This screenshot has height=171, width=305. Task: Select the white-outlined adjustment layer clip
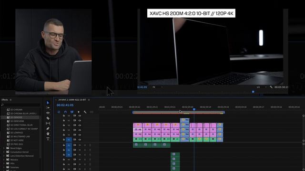click(x=138, y=129)
